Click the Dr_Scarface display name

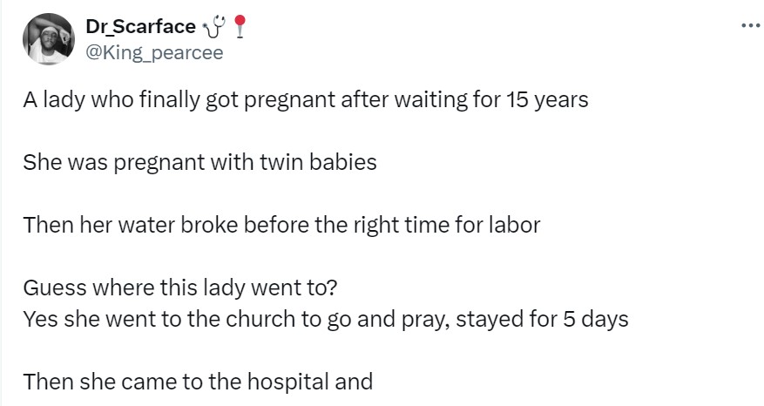pyautogui.click(x=140, y=29)
